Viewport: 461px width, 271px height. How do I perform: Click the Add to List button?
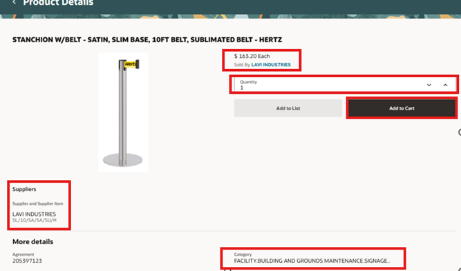288,108
